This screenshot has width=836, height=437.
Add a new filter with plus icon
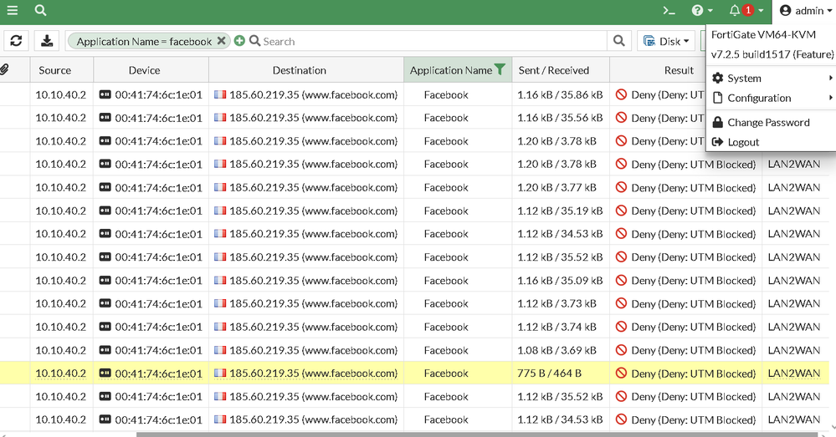tap(240, 41)
